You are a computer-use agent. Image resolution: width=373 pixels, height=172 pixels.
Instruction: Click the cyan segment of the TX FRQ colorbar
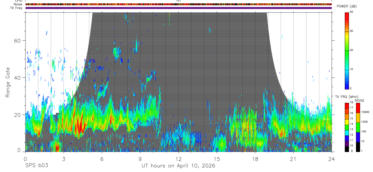(x=347, y=133)
